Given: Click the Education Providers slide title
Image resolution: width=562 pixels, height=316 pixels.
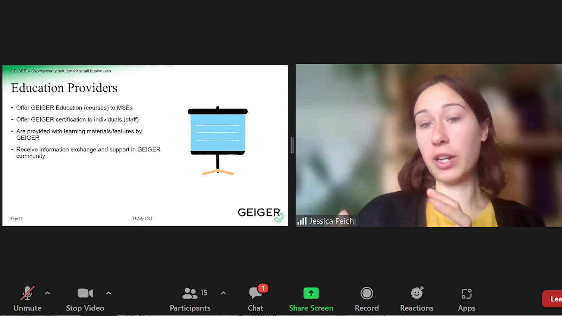Looking at the screenshot, I should (64, 88).
